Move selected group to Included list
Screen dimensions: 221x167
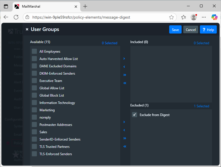pyautogui.click(x=124, y=59)
